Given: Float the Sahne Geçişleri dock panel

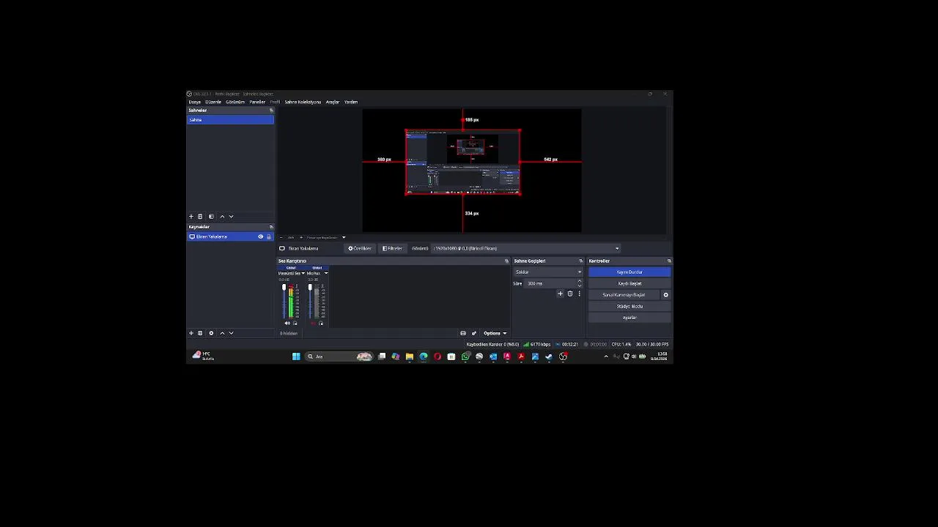Looking at the screenshot, I should coord(581,261).
